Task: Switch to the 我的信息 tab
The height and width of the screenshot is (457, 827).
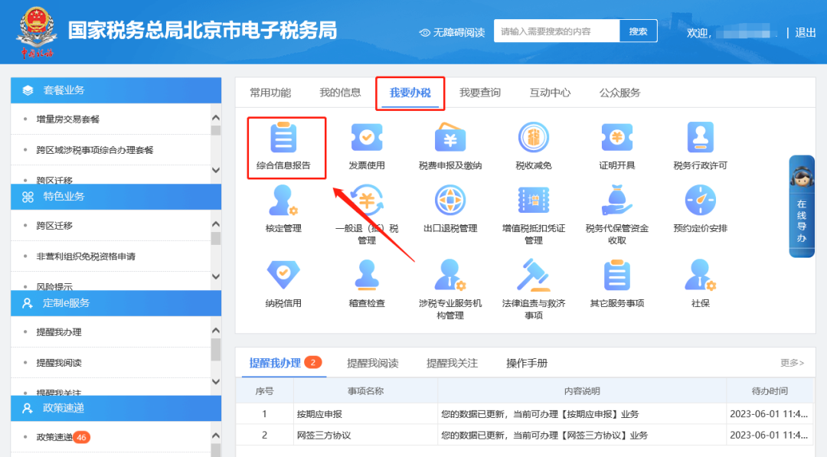Action: (340, 93)
